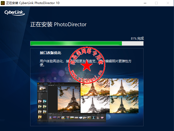Screen dimensions: 174x131
Task: Click the '正在安装 PhotoDirector' heading
Action: click(58, 24)
